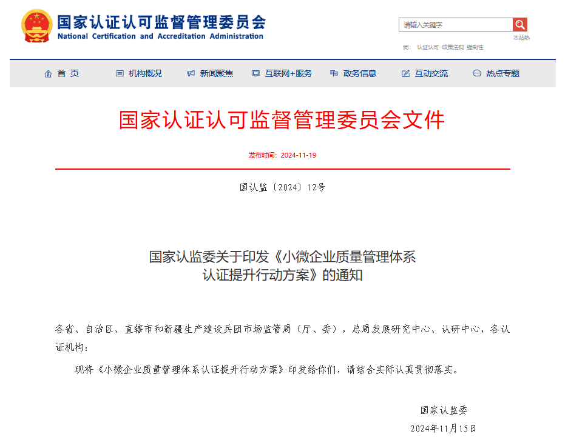This screenshot has height=437, width=568.
Task: Click the home icon beside 首页
Action: 48,74
